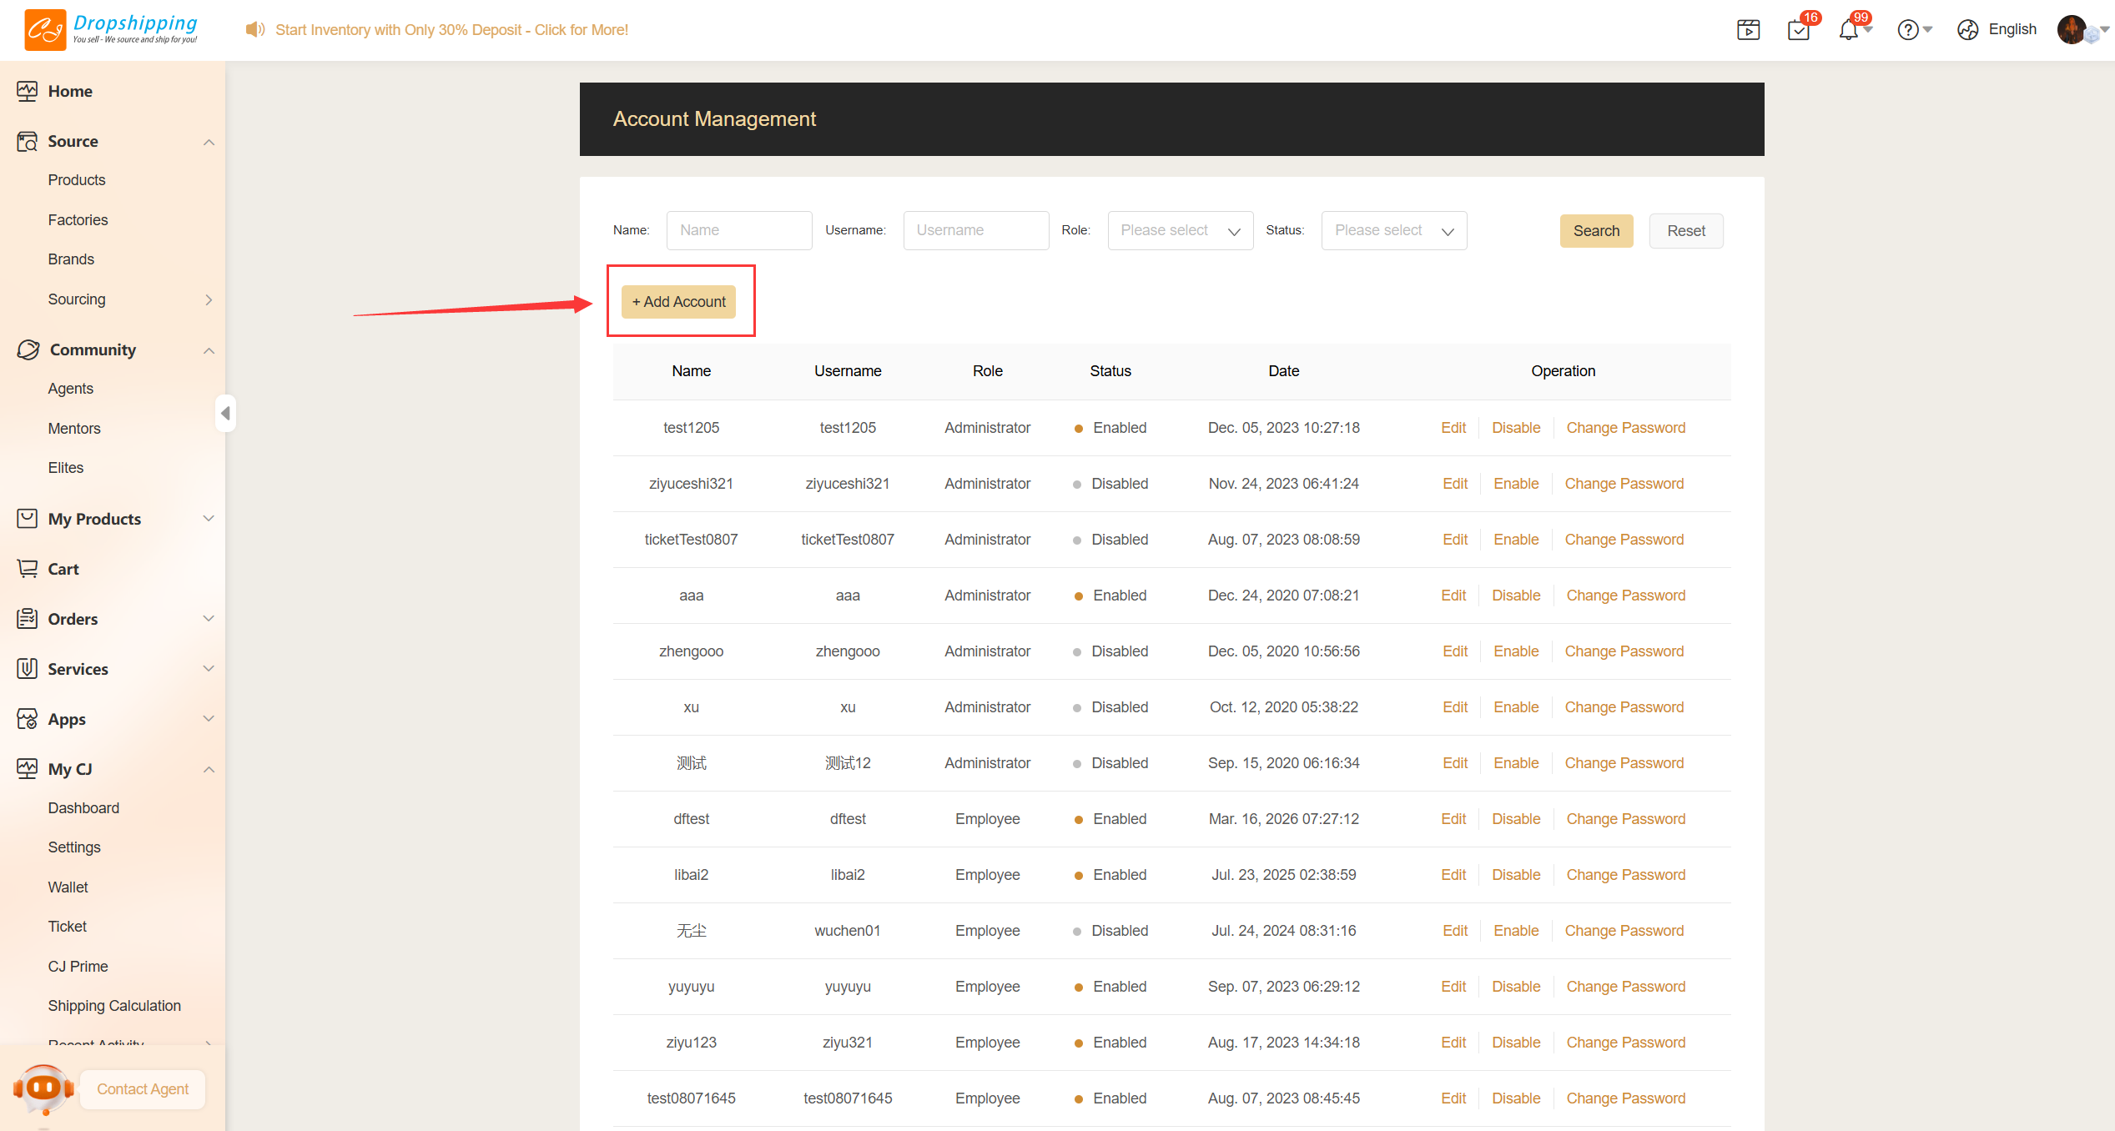Click into the Username filter field
Image resolution: width=2115 pixels, height=1131 pixels.
975,230
